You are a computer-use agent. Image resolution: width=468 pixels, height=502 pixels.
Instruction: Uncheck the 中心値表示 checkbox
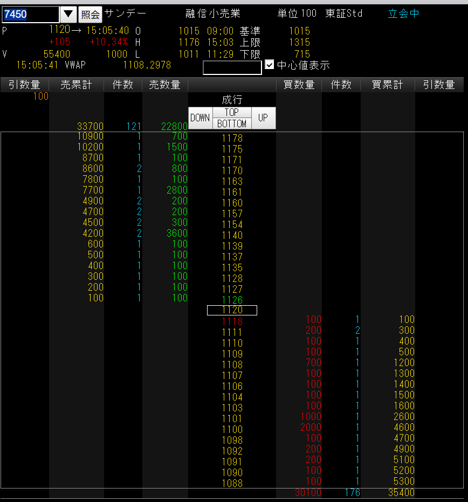click(268, 64)
